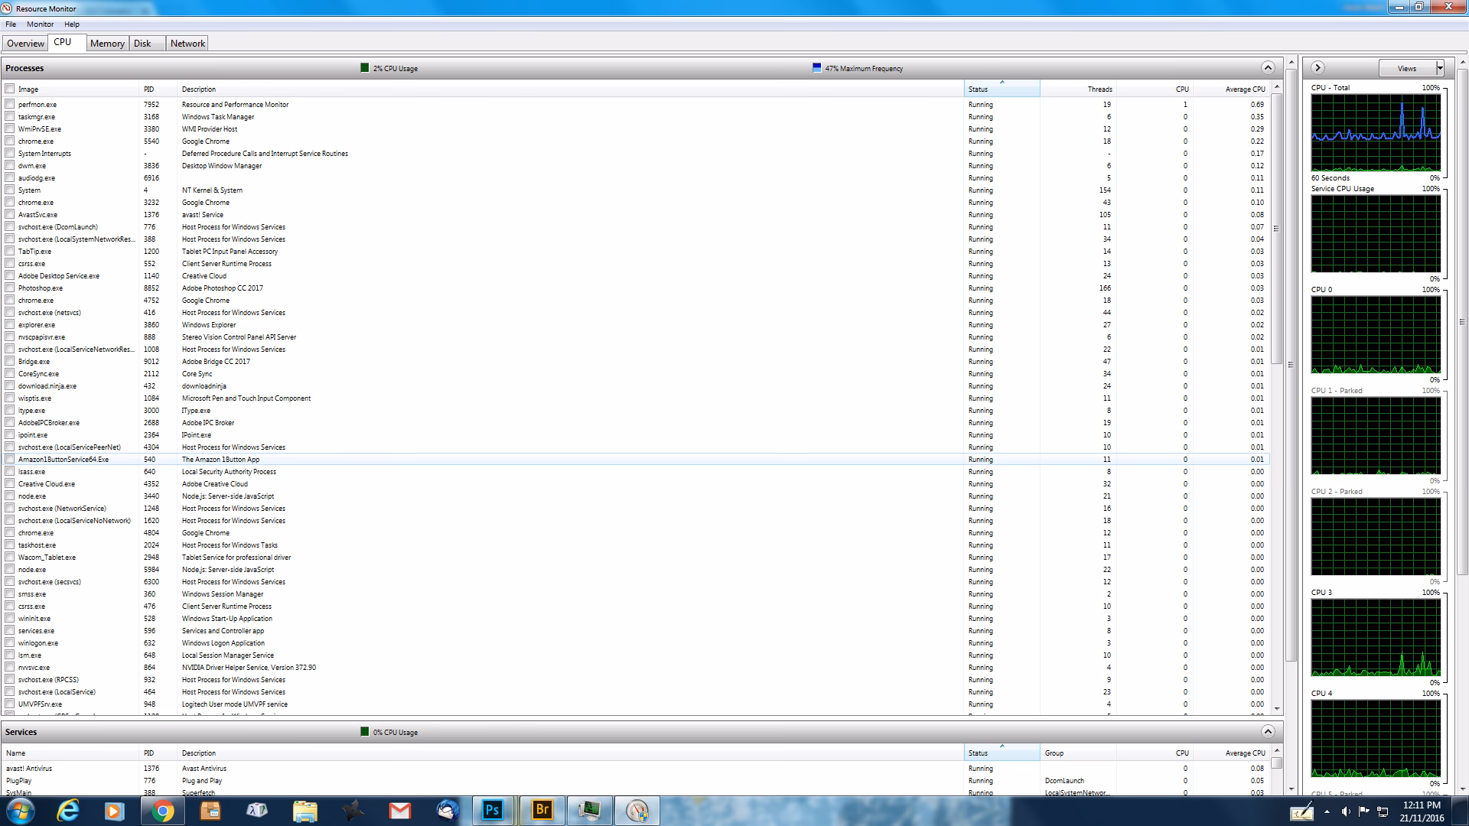The width and height of the screenshot is (1469, 826).
Task: Sort services by Group column header
Action: (1078, 753)
